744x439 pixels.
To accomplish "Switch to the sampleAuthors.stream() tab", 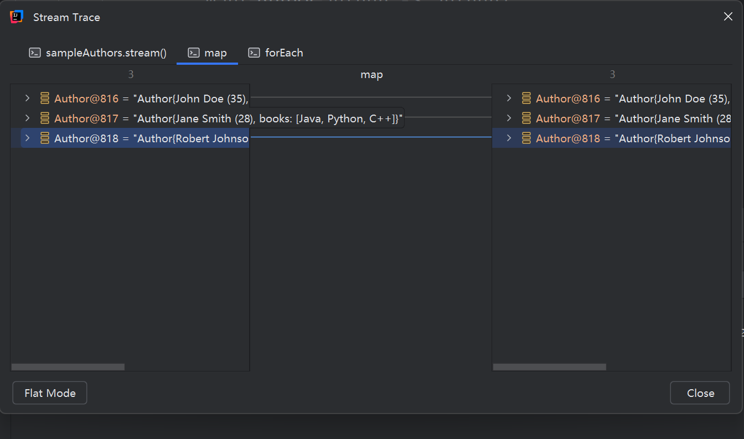I will click(97, 53).
